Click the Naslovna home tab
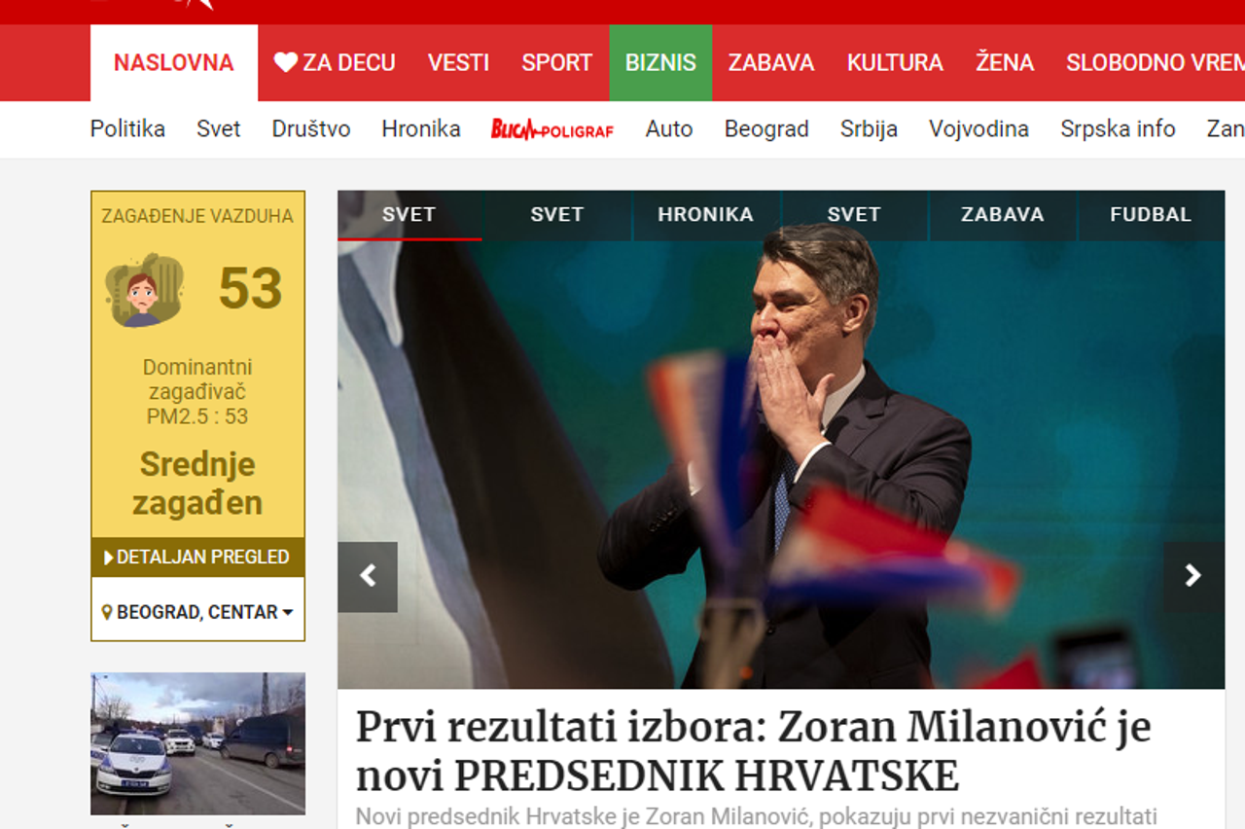 [x=174, y=63]
